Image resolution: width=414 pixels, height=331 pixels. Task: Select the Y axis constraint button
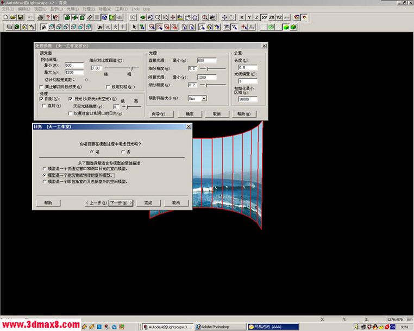point(249,17)
